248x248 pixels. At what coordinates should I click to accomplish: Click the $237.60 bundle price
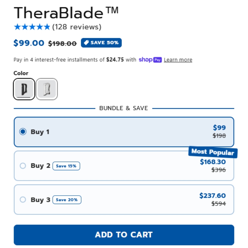tap(213, 196)
